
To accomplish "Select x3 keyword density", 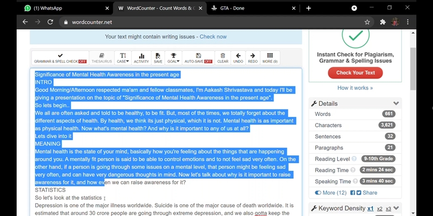I will click(388, 208).
